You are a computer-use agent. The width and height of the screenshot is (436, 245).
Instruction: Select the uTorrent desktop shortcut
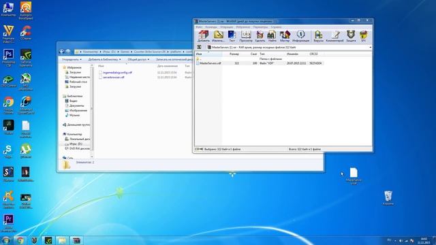[26, 151]
